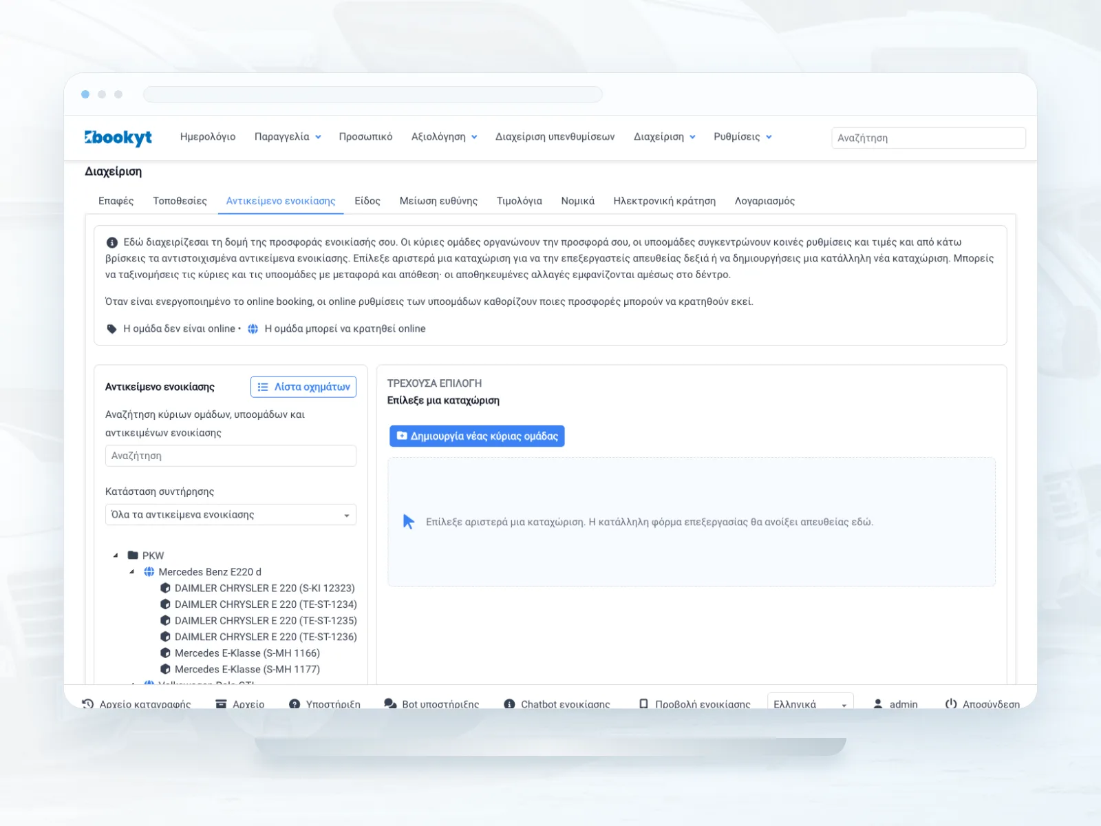Click the admin user icon
This screenshot has width=1101, height=826.
coord(878,704)
